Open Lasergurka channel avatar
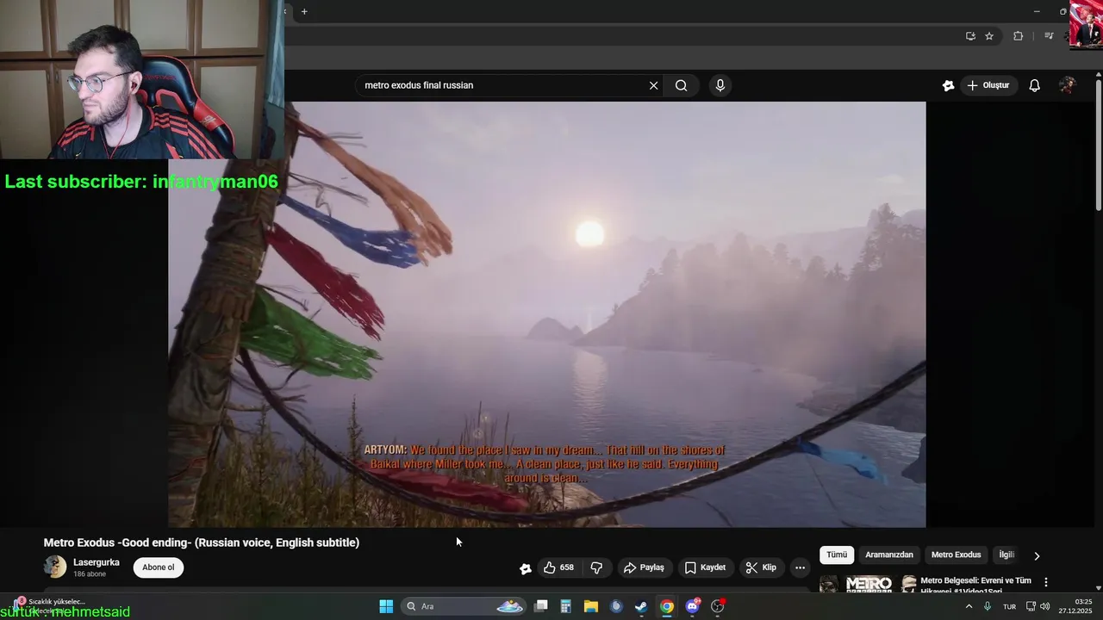The image size is (1103, 620). tap(55, 567)
